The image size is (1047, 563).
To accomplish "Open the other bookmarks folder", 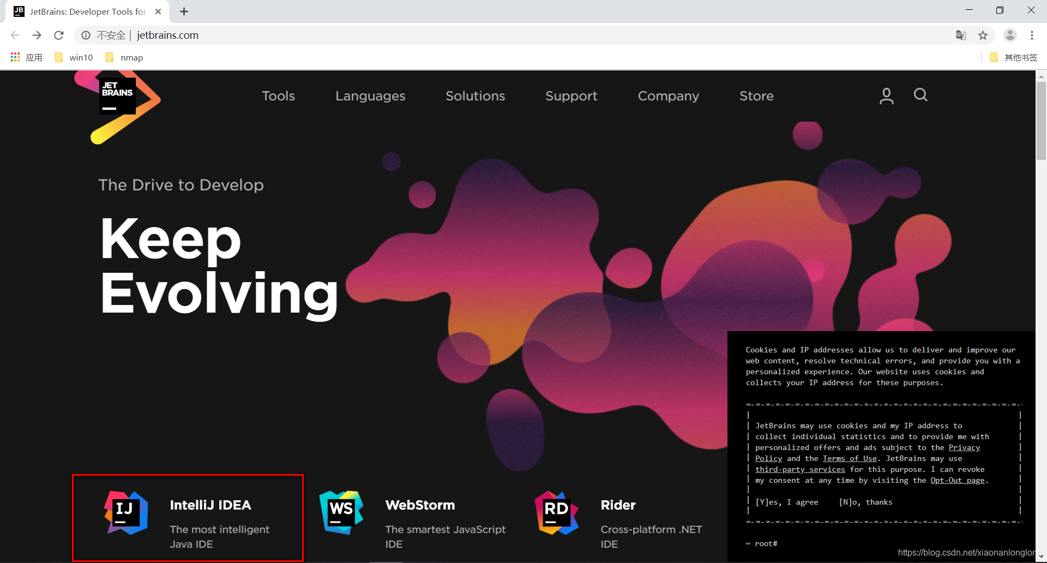I will click(1013, 57).
